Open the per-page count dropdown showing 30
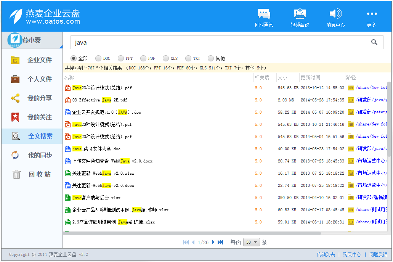The image size is (393, 262). point(252,242)
